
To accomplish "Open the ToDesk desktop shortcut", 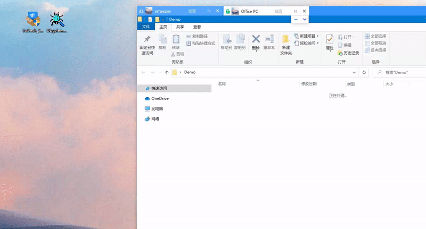I will click(33, 22).
